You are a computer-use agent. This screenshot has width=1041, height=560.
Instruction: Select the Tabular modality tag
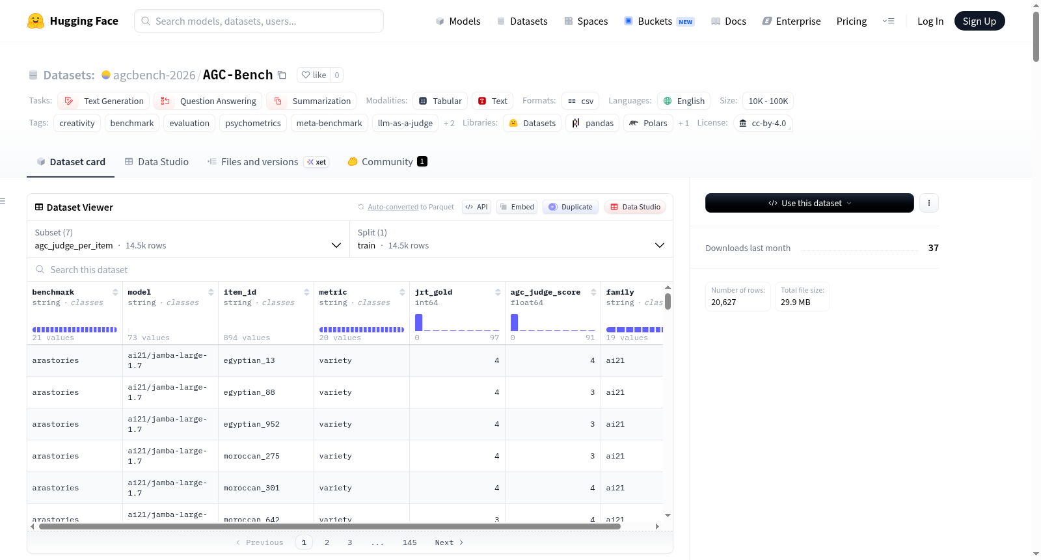440,101
